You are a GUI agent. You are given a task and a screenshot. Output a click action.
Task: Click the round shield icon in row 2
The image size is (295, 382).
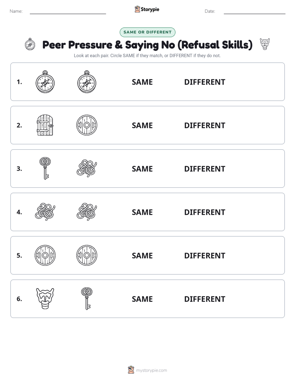click(87, 125)
